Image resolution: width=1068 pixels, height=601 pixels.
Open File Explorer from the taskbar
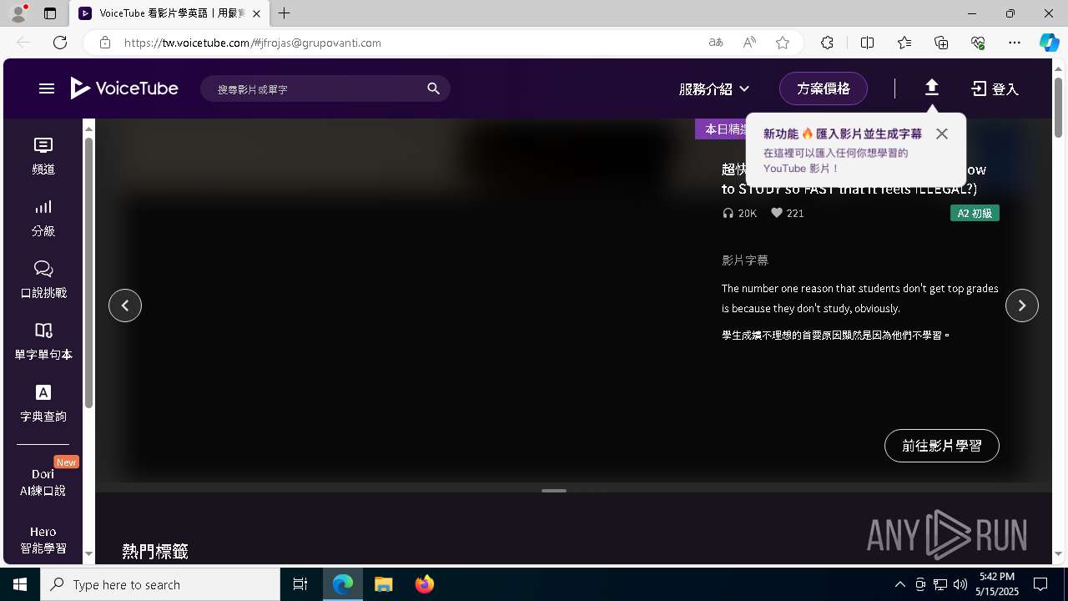click(384, 584)
